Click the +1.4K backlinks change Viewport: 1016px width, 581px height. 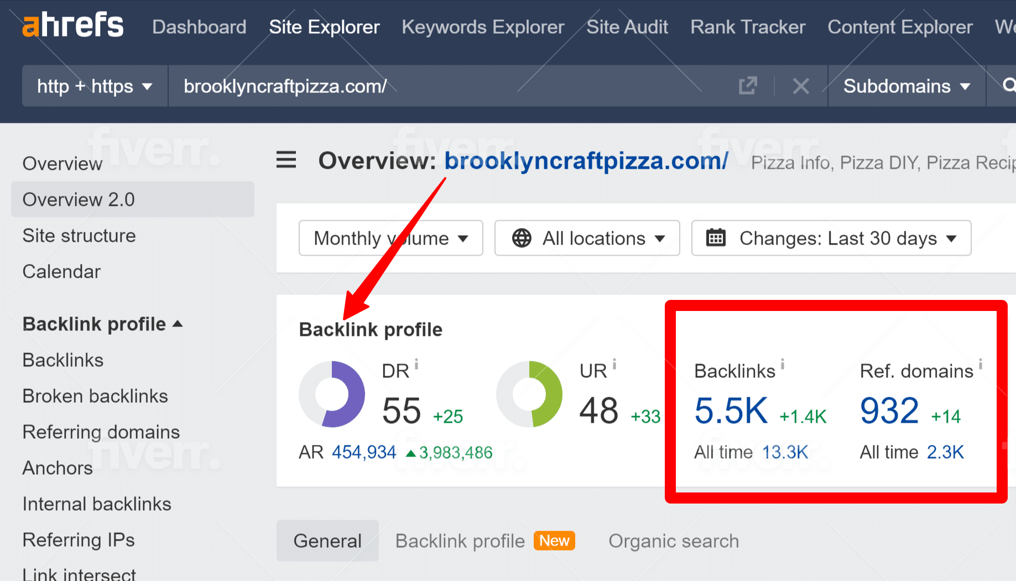803,416
